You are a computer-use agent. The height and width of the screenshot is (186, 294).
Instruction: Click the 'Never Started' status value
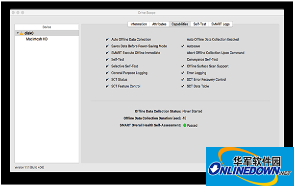click(x=192, y=111)
